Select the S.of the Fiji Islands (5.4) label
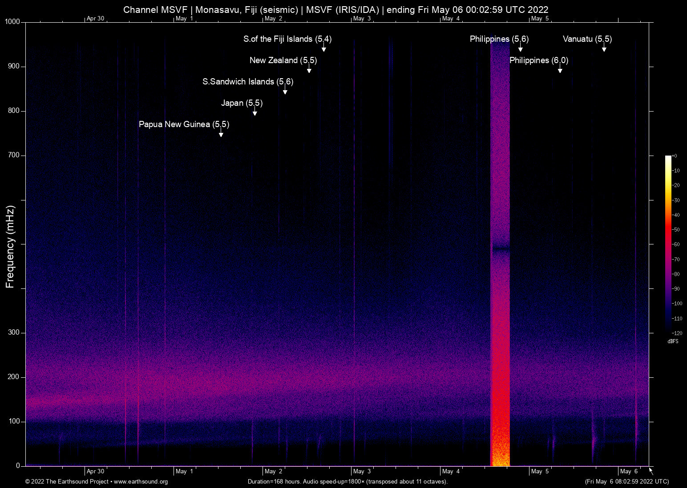This screenshot has width=687, height=488. (287, 39)
